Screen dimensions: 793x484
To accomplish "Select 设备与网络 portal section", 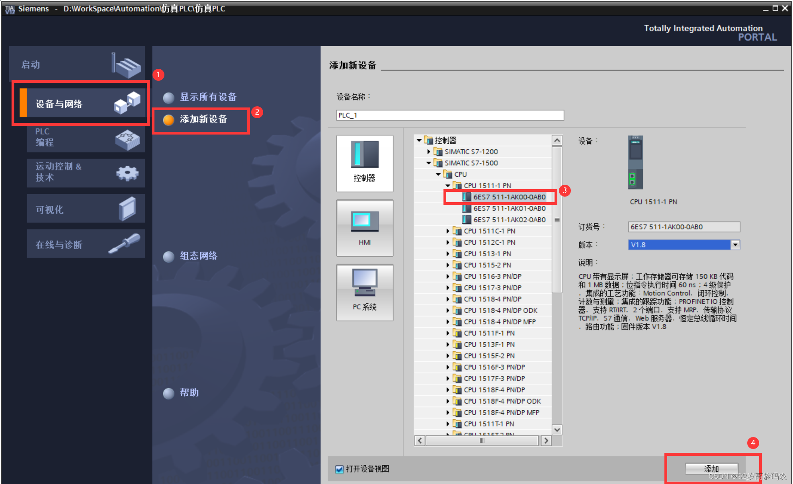I will click(x=83, y=103).
